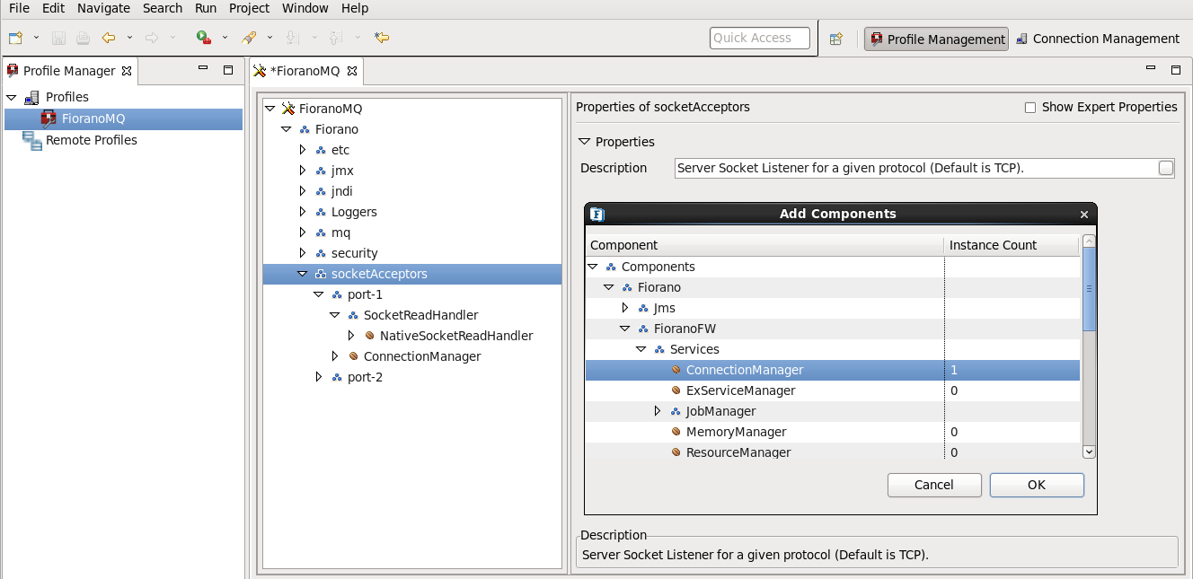
Task: Select Remote Profiles in Profile Manager
Action: point(92,140)
